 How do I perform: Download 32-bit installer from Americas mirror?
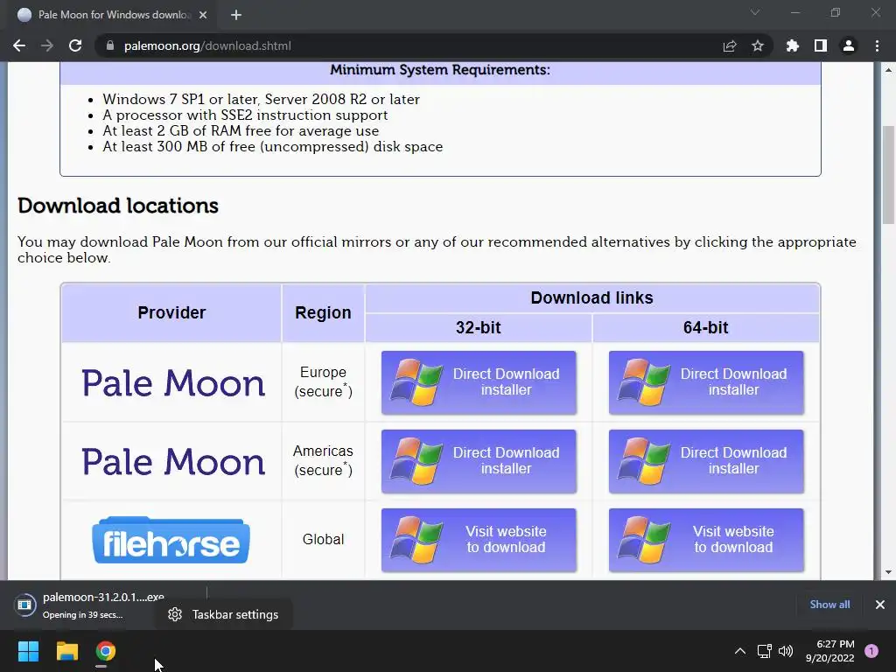pyautogui.click(x=479, y=461)
